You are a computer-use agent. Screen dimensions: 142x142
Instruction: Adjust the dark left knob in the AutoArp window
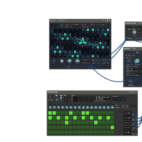coord(130,61)
